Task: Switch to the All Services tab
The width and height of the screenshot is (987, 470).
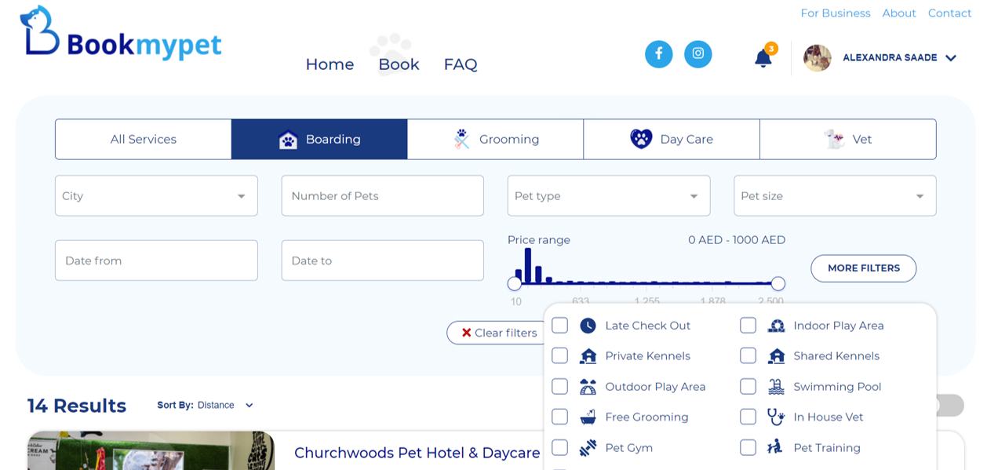Action: point(144,139)
